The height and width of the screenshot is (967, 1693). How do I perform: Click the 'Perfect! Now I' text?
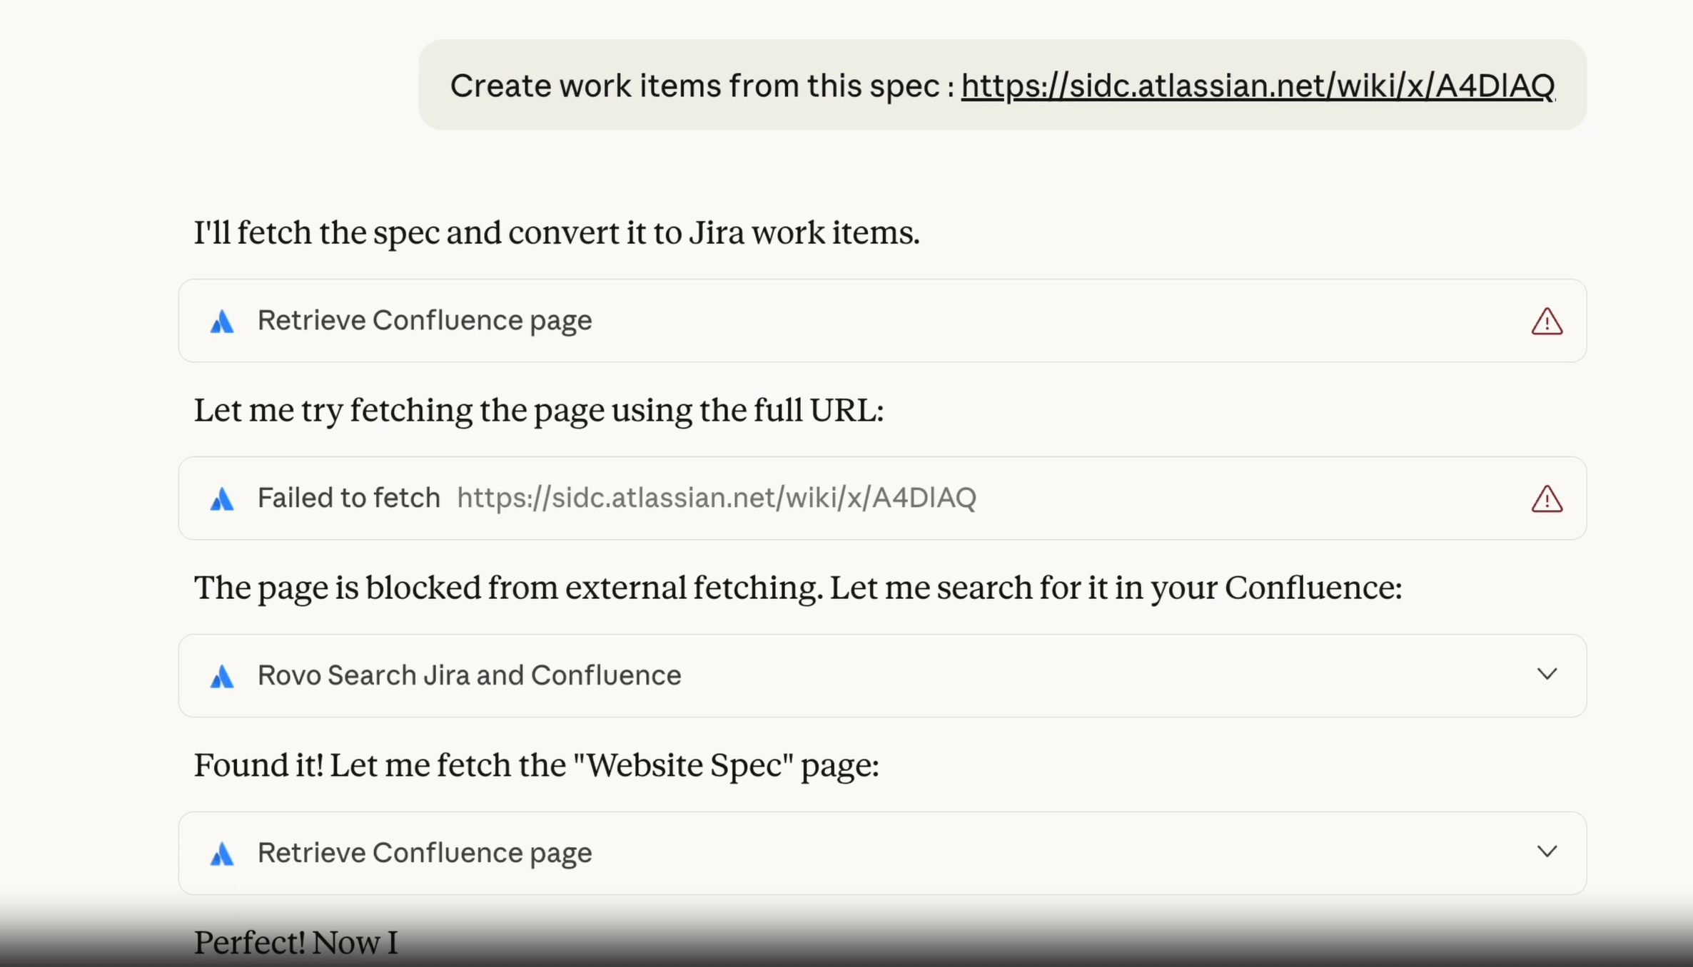click(295, 942)
